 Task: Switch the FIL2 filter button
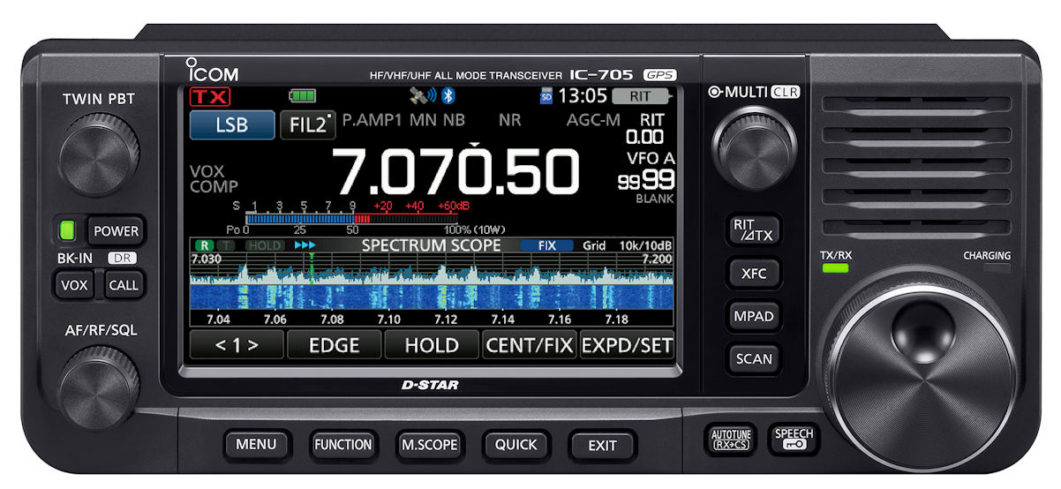308,124
